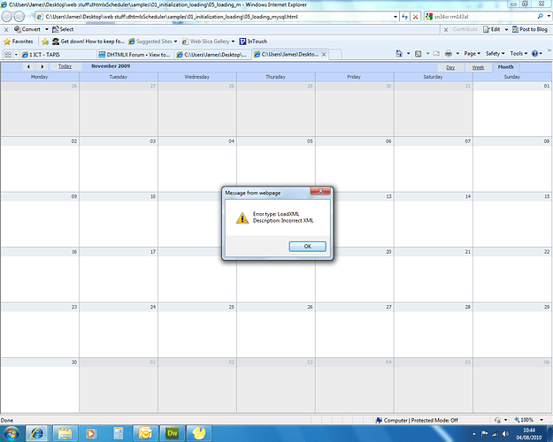The height and width of the screenshot is (442, 553).
Task: Open the Tools menu dropdown
Action: point(518,54)
